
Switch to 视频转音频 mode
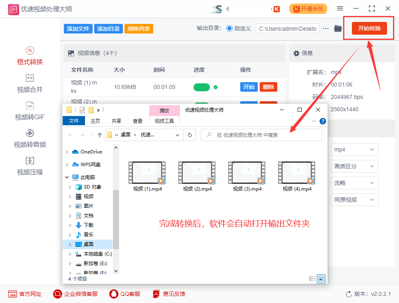[30, 139]
